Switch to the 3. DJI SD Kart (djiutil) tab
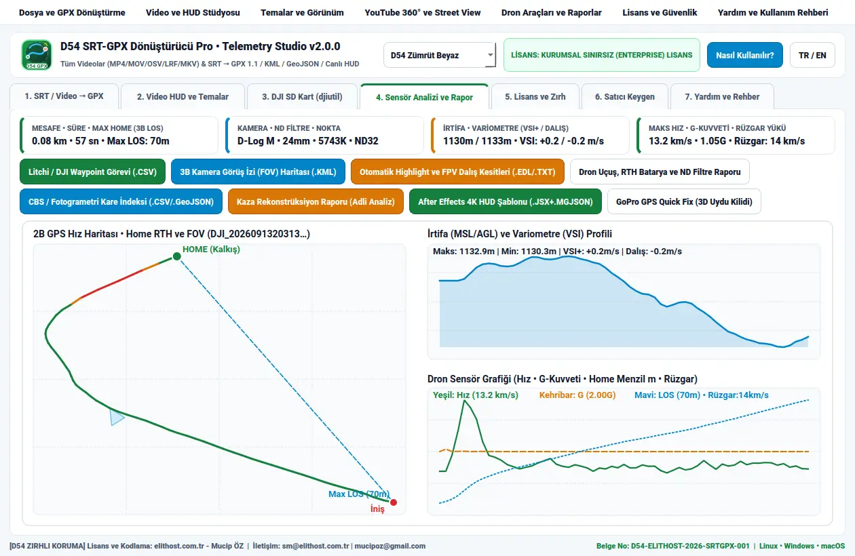The width and height of the screenshot is (855, 556). pyautogui.click(x=303, y=96)
